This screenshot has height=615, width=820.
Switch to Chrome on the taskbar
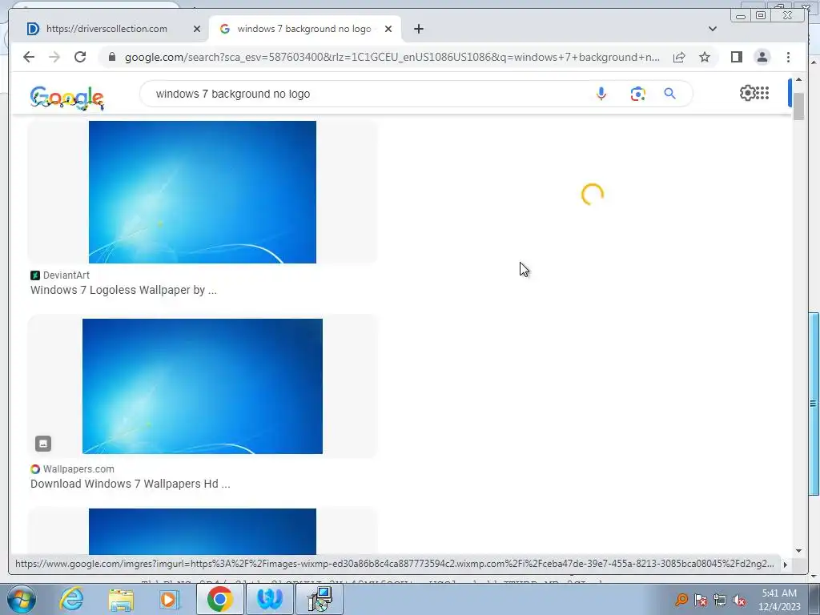click(219, 599)
